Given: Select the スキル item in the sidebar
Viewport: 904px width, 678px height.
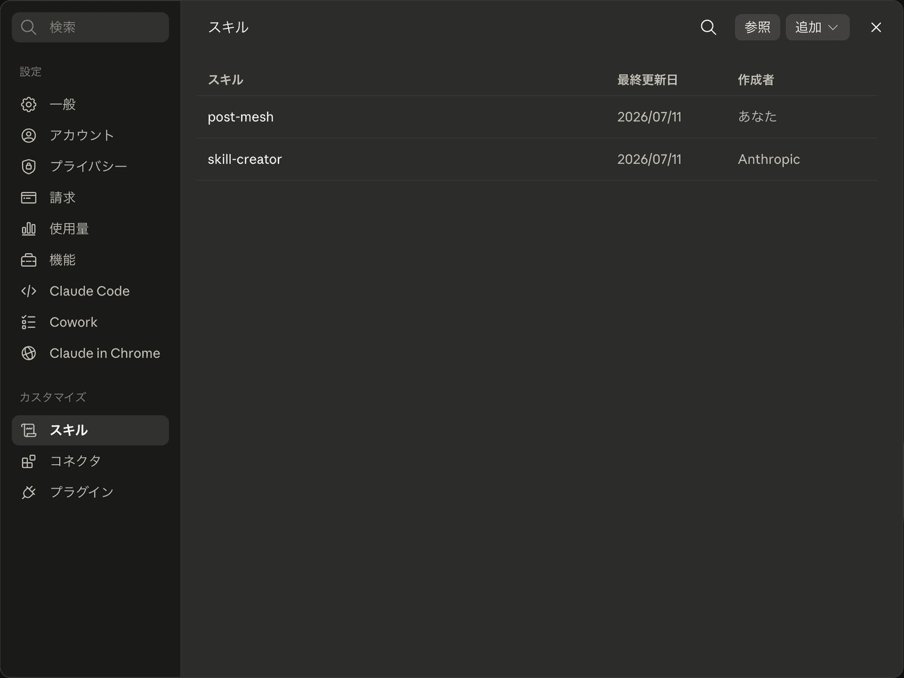Looking at the screenshot, I should tap(90, 431).
